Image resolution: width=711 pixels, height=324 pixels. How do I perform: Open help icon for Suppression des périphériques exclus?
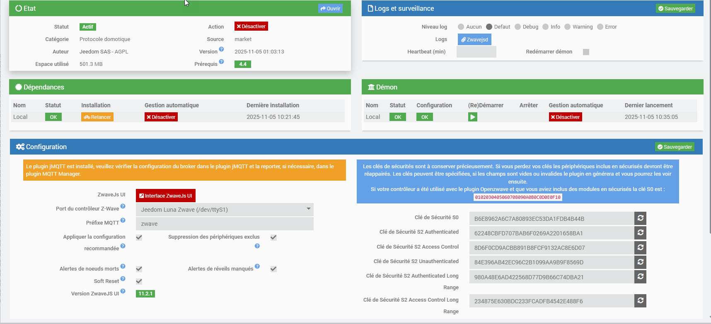tap(257, 246)
